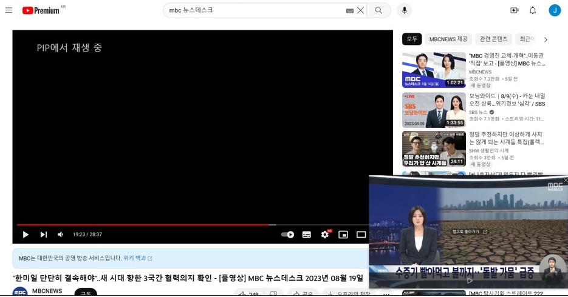Click the 19:23 / 28:37 time display

pos(87,235)
